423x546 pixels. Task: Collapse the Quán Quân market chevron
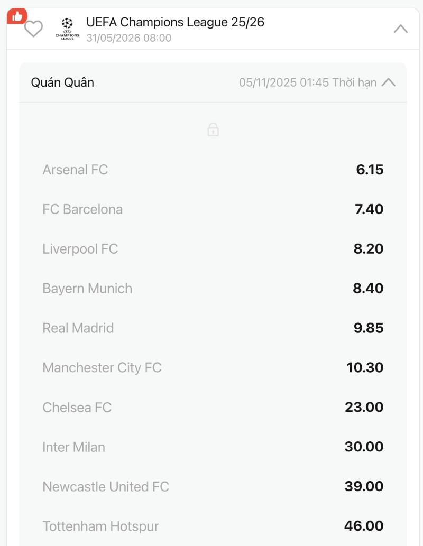point(389,82)
